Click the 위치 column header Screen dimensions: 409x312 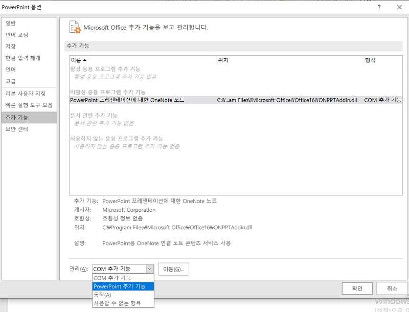290,60
